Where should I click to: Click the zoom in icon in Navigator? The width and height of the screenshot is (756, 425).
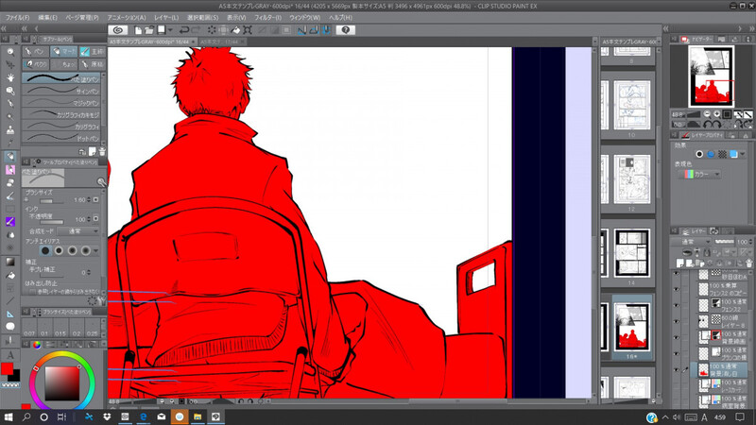(716, 114)
